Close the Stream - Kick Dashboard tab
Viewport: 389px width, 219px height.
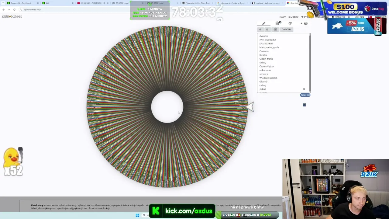(x=38, y=3)
